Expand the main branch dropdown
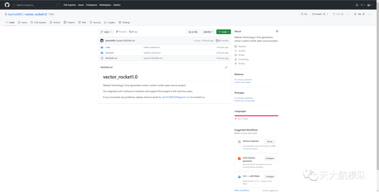The image size is (379, 192). [x=106, y=32]
